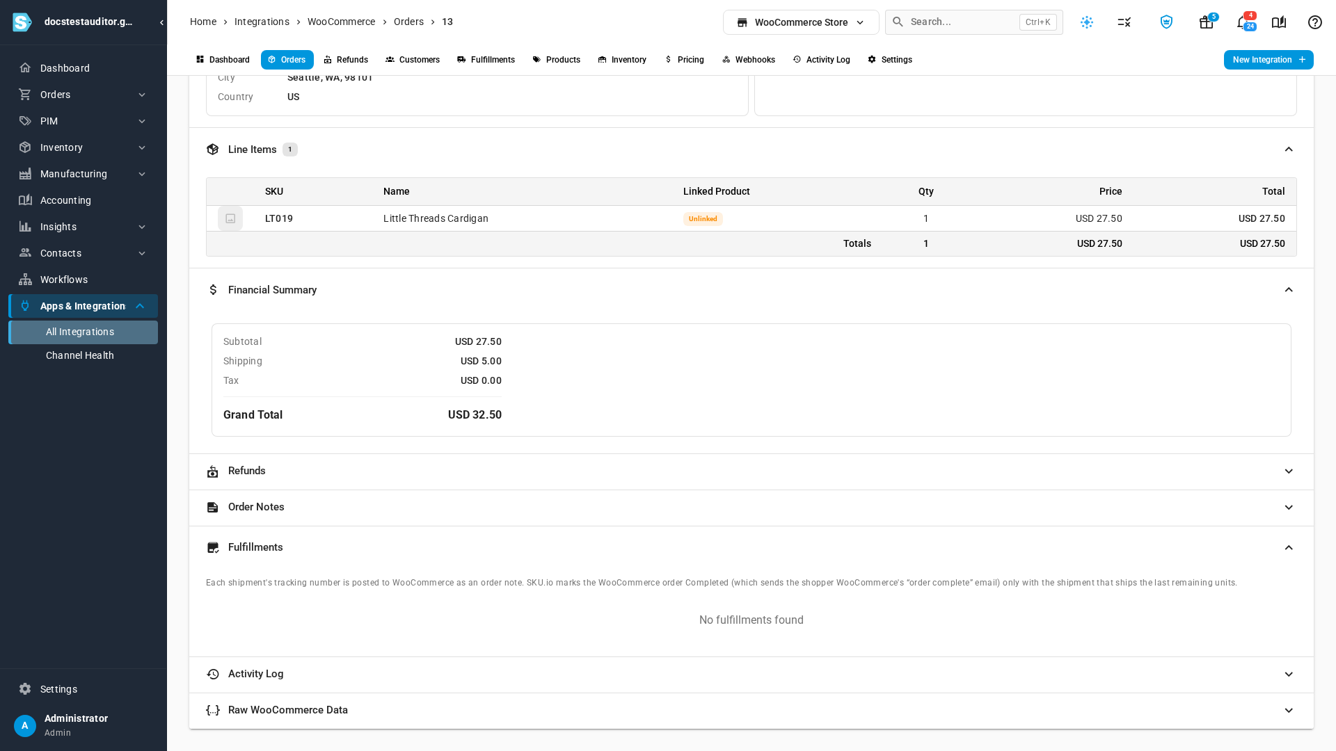Viewport: 1336px width, 751px height.
Task: Go to Integrations breadcrumb link
Action: [x=262, y=22]
